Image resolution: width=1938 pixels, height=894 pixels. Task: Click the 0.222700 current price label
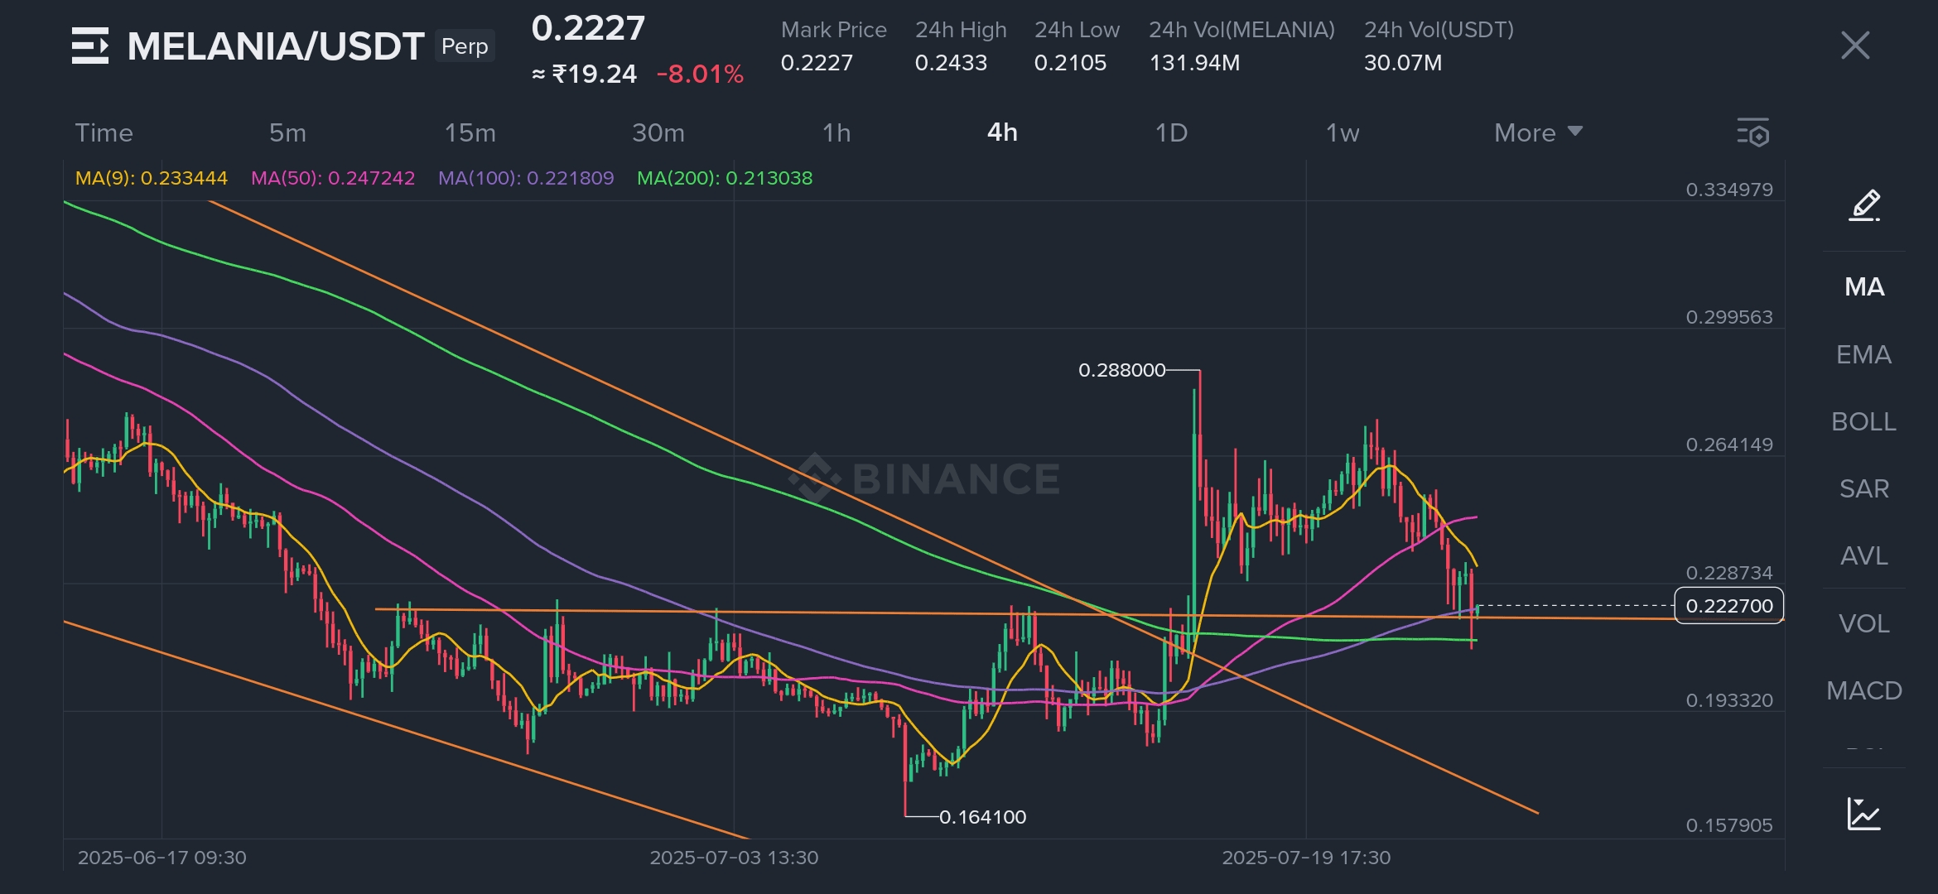coord(1728,606)
